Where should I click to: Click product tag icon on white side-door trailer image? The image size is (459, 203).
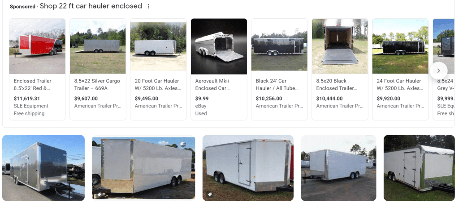(x=210, y=195)
